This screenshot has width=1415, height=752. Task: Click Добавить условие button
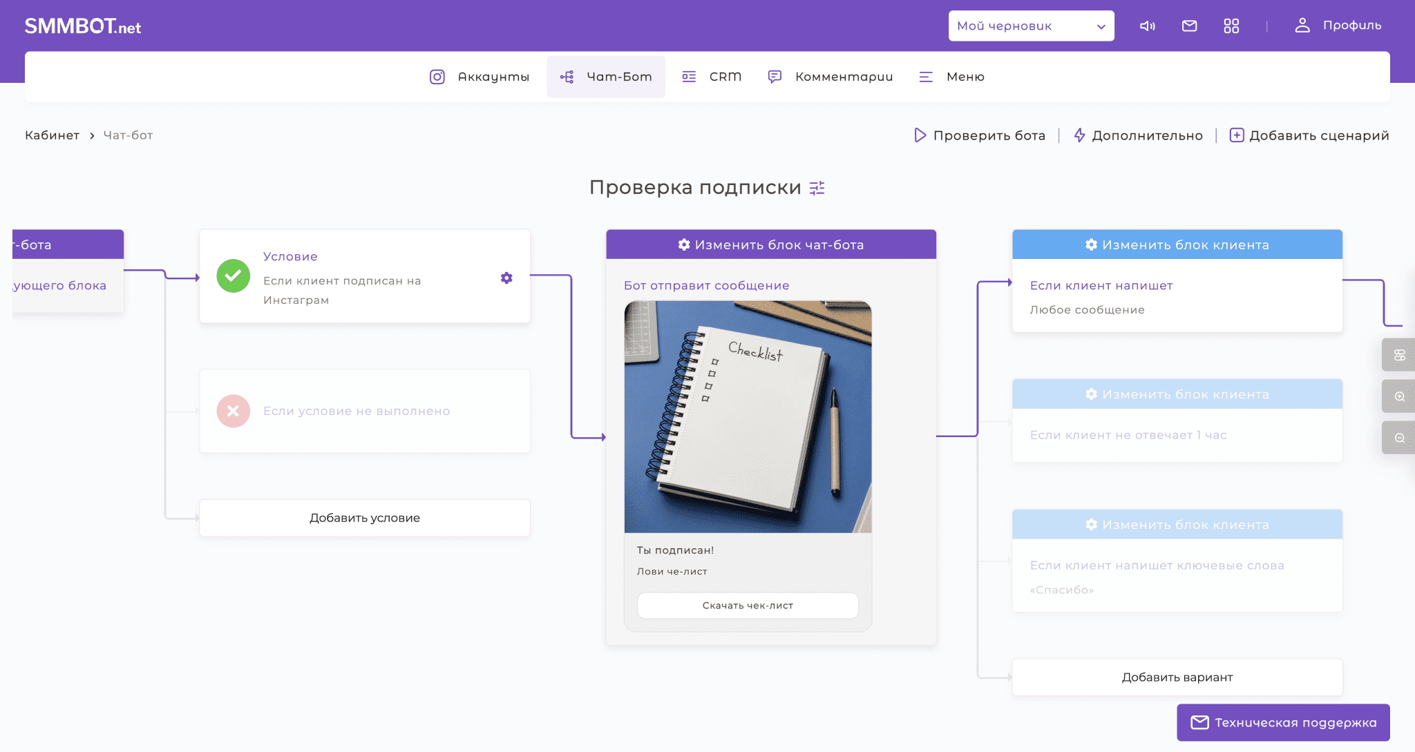coord(365,518)
